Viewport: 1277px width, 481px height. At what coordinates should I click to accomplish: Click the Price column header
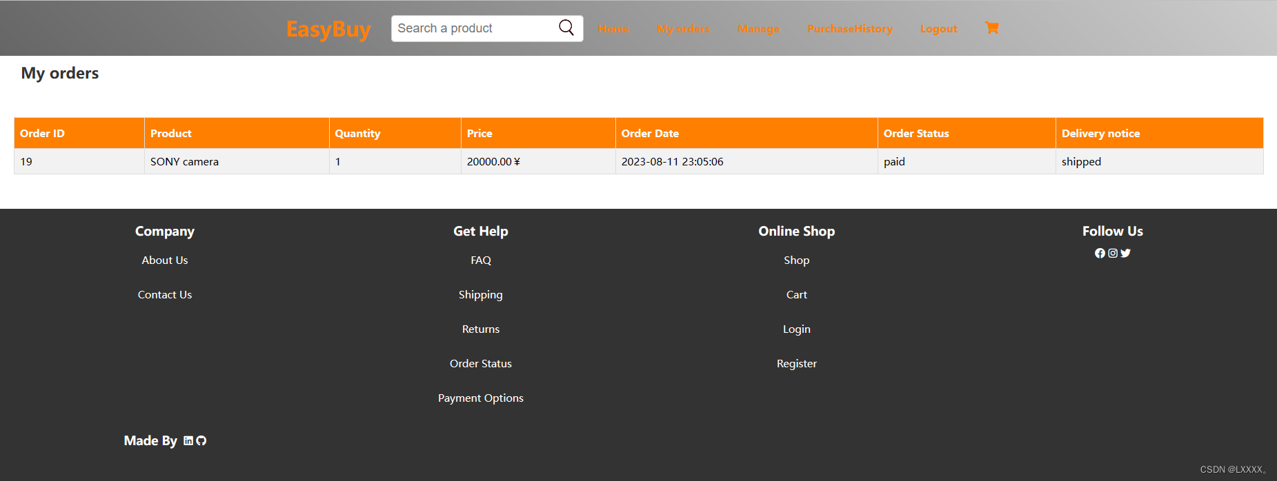click(x=538, y=133)
